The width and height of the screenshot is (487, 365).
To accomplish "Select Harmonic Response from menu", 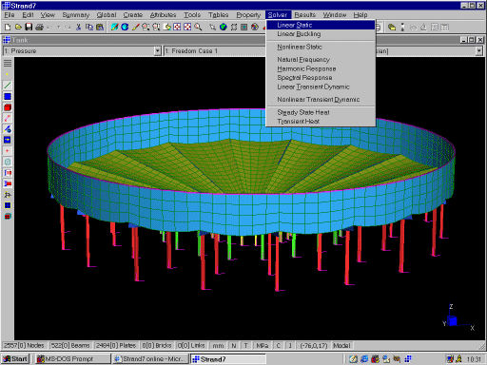I will [321, 68].
